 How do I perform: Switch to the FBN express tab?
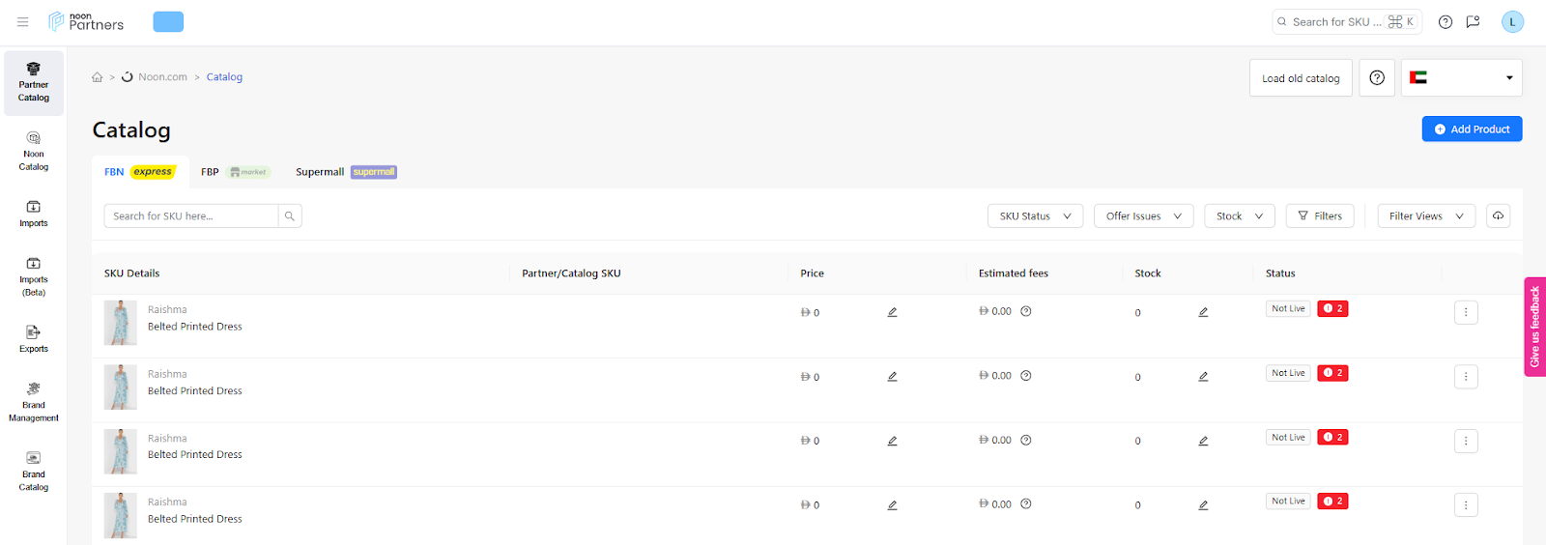click(140, 172)
